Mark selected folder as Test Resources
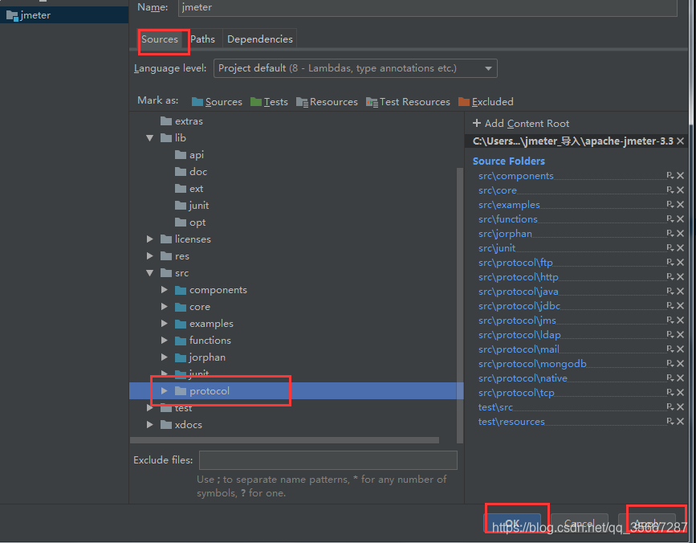This screenshot has height=543, width=696. [408, 102]
